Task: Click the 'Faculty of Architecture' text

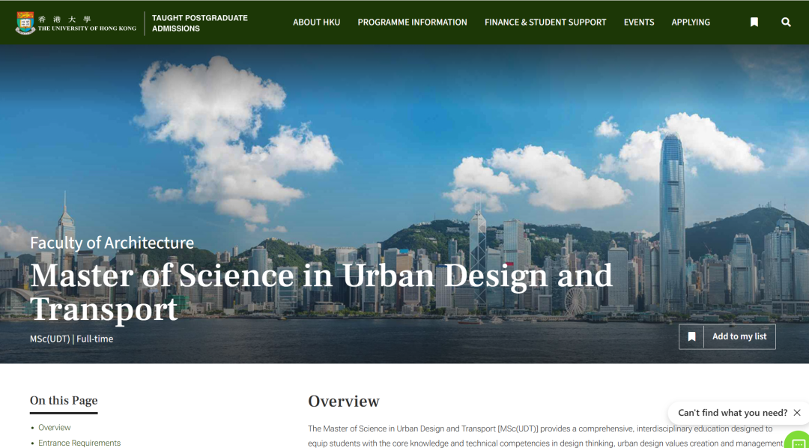Action: [112, 243]
